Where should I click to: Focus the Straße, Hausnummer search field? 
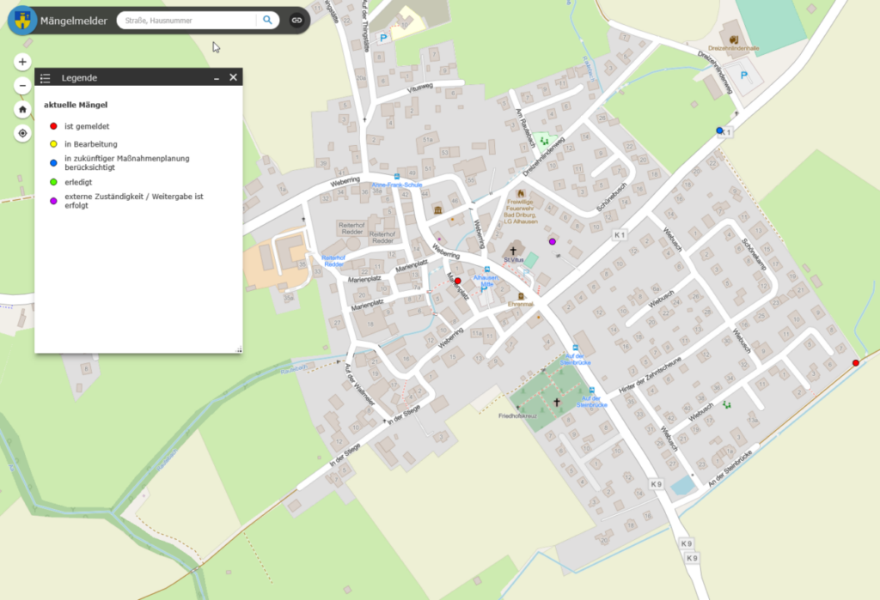coord(185,20)
